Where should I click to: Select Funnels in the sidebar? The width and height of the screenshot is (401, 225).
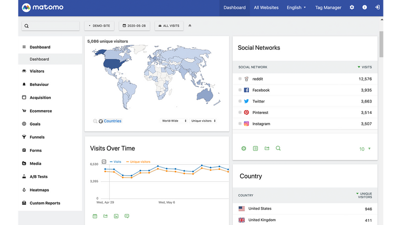(37, 137)
